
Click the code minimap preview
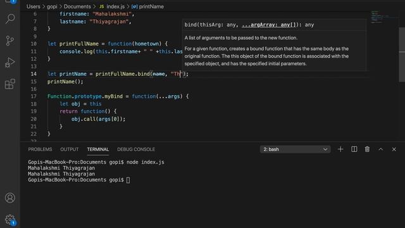[380, 17]
